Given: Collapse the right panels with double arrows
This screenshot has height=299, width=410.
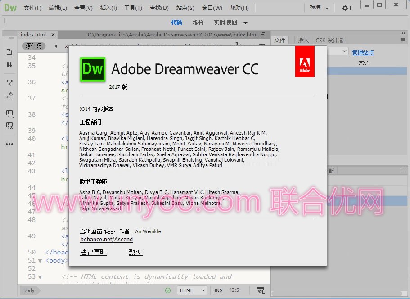Looking at the screenshot, I should pyautogui.click(x=403, y=33).
